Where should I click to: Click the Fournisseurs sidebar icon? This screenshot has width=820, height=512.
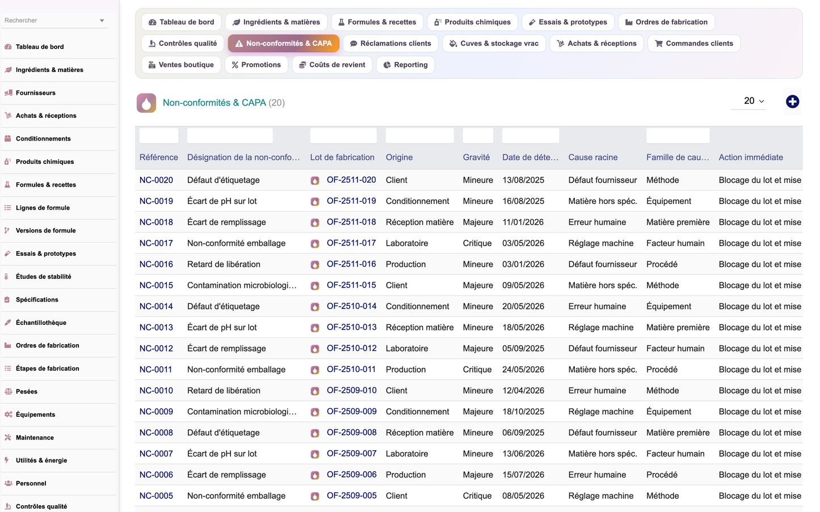(8, 93)
